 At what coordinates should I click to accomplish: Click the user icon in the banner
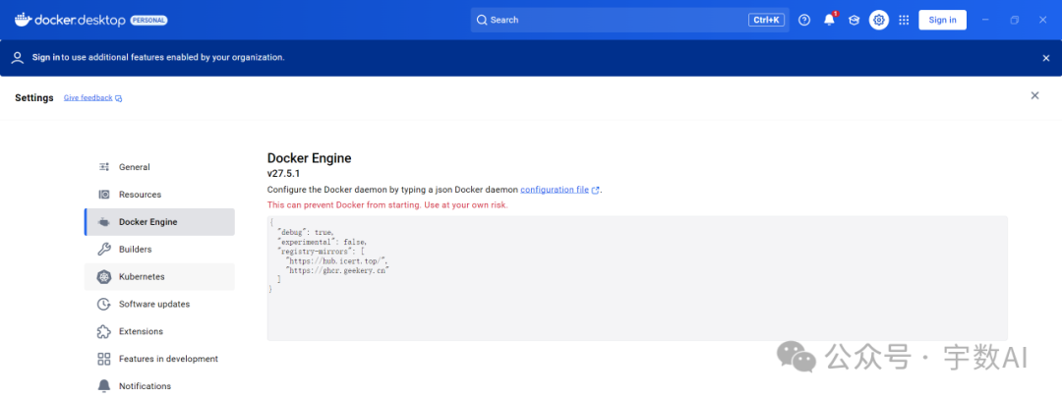tap(19, 58)
